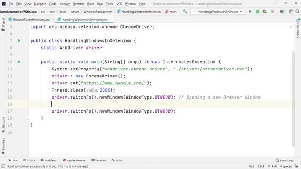
Task: Expand imports fold marker at line 5
Action: click(28, 27)
